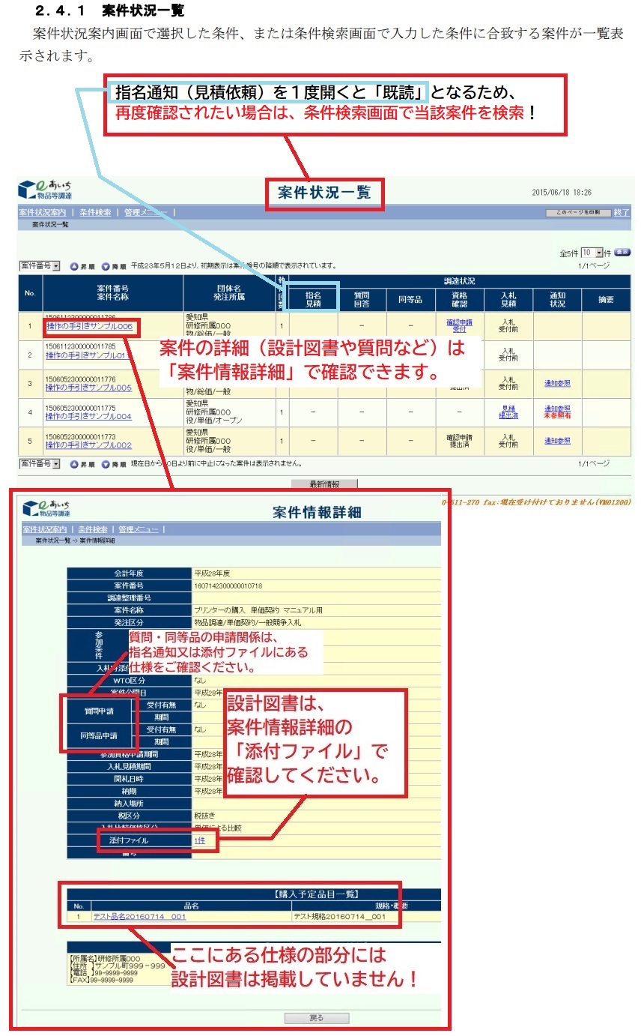Click 指名見積 column header

point(313,300)
